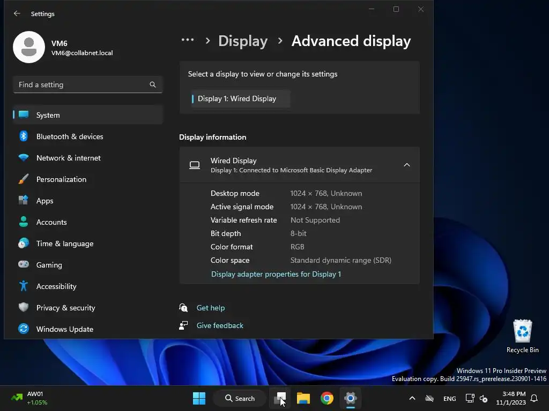Viewport: 549px width, 411px height.
Task: Click the laptop icon beside Wired Display
Action: (195, 165)
